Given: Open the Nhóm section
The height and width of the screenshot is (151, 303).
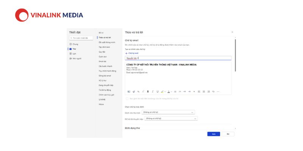Looking at the screenshot, I should coord(101,104).
